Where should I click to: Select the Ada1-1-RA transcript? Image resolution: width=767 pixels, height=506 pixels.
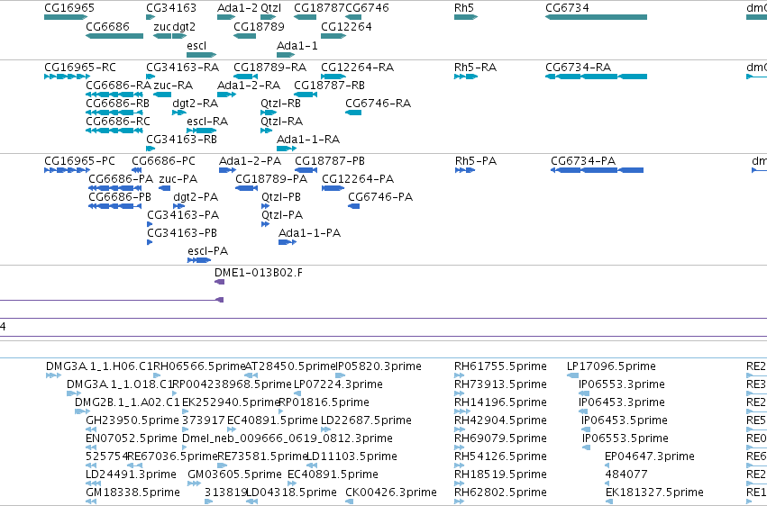coord(308,140)
